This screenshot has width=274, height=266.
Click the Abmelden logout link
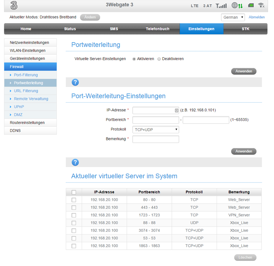click(x=256, y=17)
